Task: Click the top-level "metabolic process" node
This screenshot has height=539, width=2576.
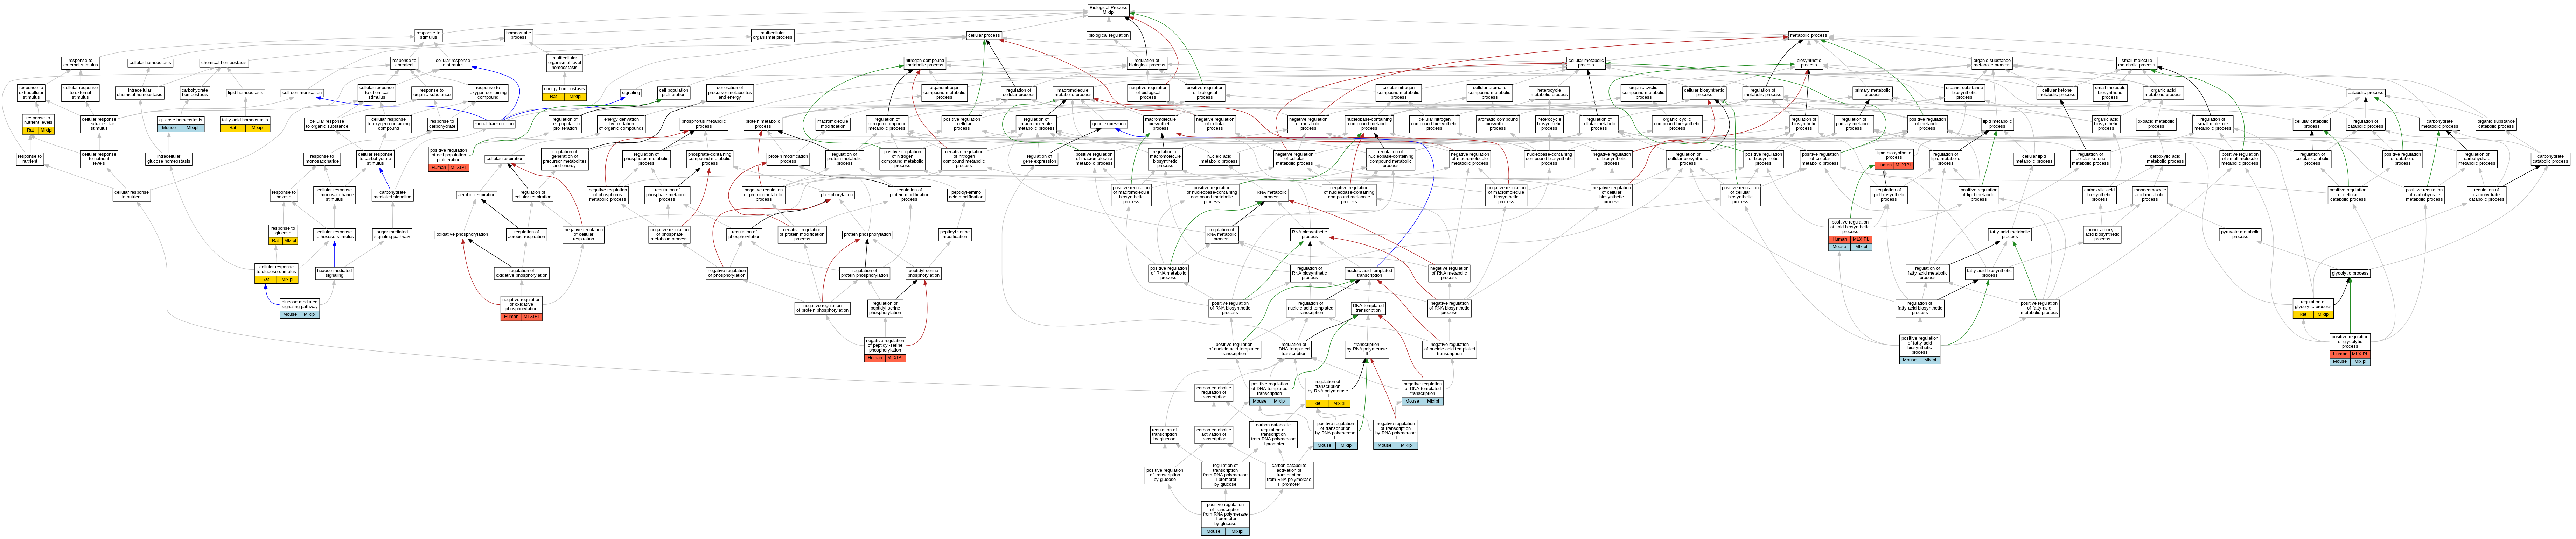Action: 1808,35
